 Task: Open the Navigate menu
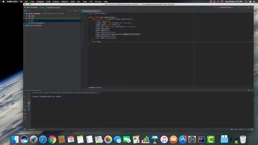point(40,2)
